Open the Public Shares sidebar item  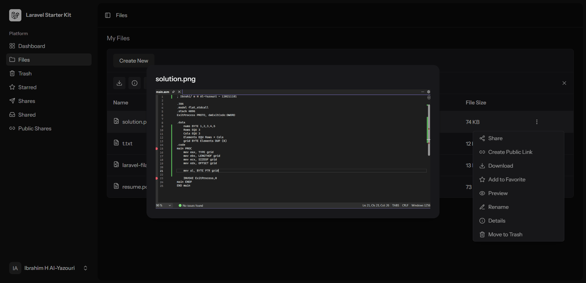(49, 129)
